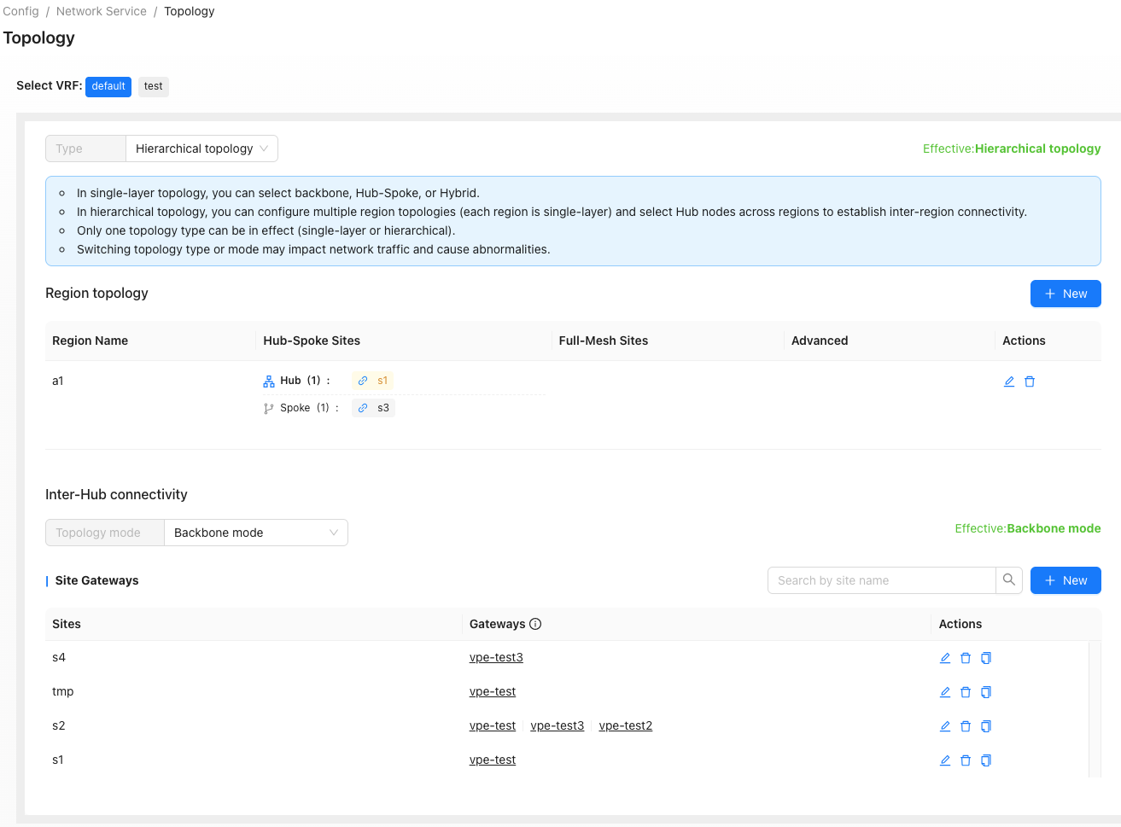
Task: Edit the tmp site gateway row
Action: [x=945, y=692]
